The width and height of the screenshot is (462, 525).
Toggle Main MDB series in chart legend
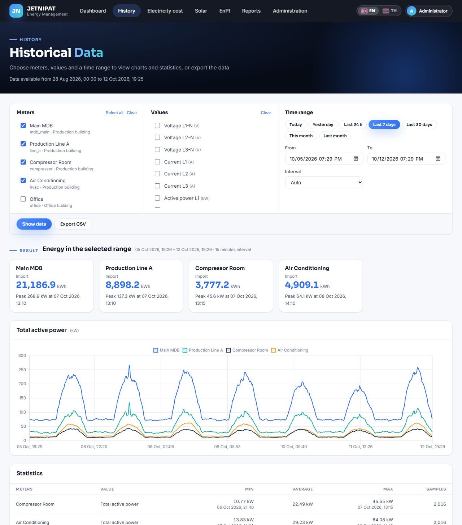pos(166,350)
